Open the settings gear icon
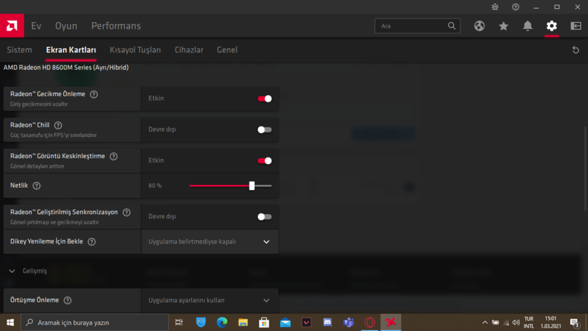The image size is (588, 331). pos(552,26)
